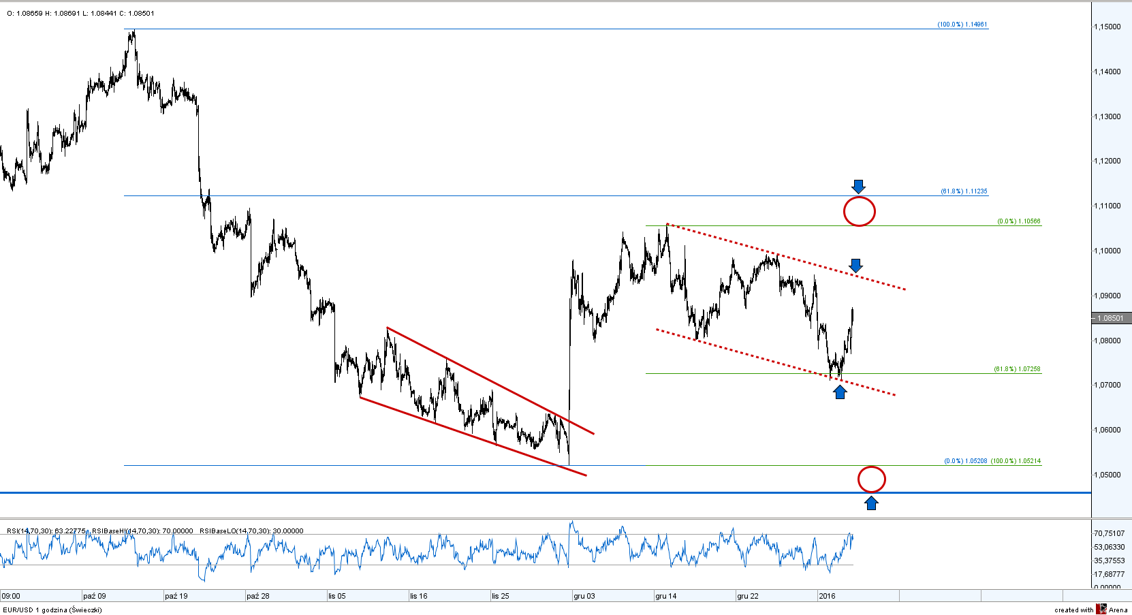
Task: Click the green Fibonacci label '(100.0%) 1.05214'
Action: tap(1016, 461)
